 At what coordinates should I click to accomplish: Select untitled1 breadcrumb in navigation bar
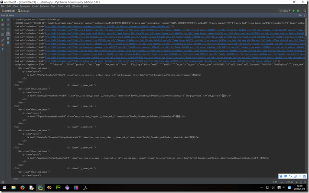[x=9, y=11]
